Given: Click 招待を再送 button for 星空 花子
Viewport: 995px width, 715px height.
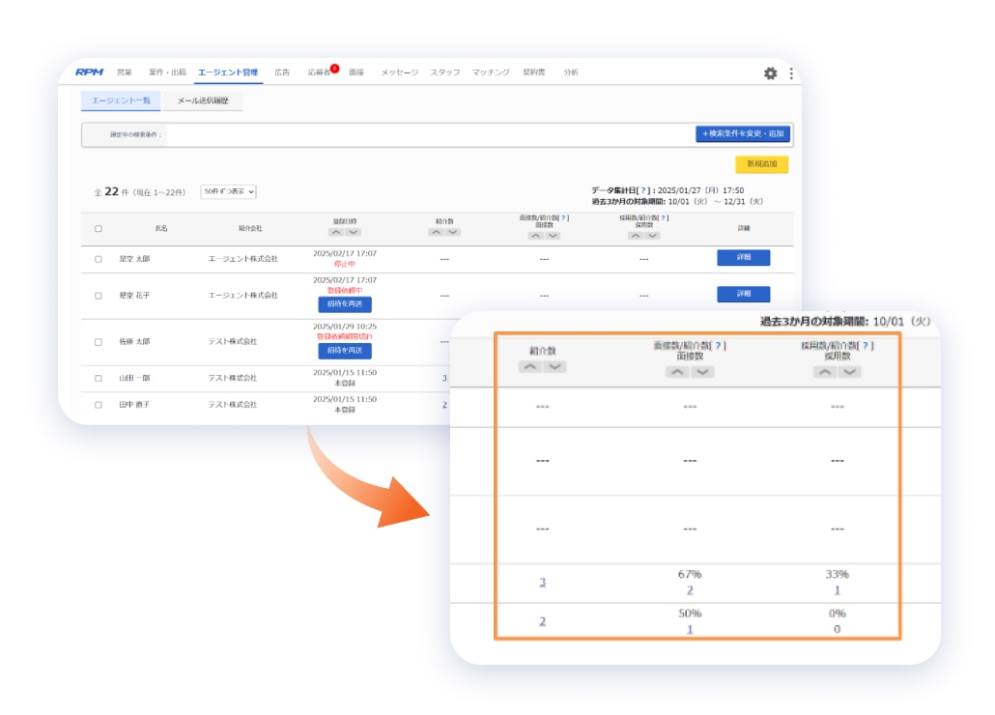Looking at the screenshot, I should [x=344, y=304].
